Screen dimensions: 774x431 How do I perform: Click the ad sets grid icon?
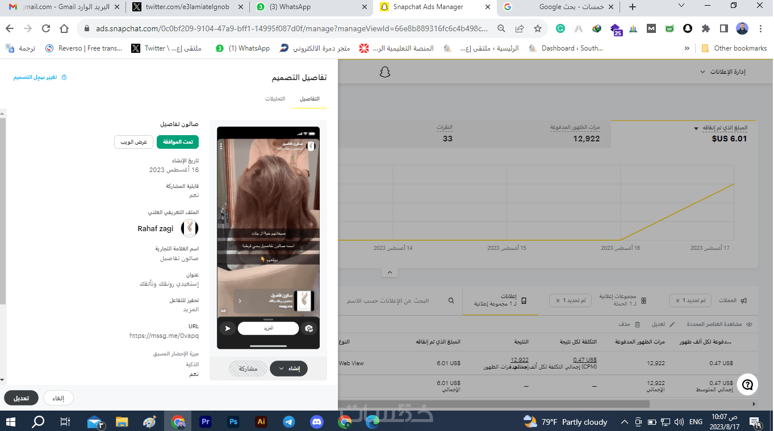click(x=643, y=300)
